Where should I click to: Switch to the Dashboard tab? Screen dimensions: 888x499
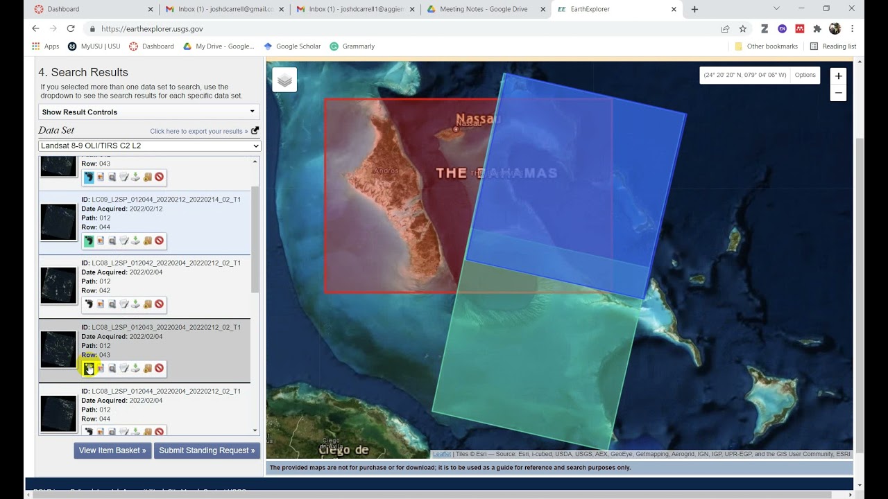tap(94, 9)
